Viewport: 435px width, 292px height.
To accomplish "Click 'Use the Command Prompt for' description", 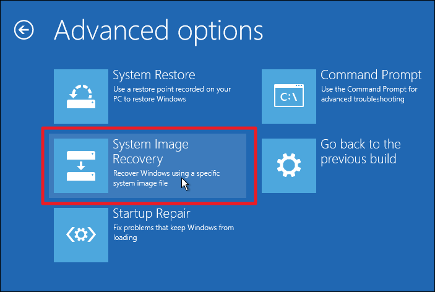I will pyautogui.click(x=369, y=94).
